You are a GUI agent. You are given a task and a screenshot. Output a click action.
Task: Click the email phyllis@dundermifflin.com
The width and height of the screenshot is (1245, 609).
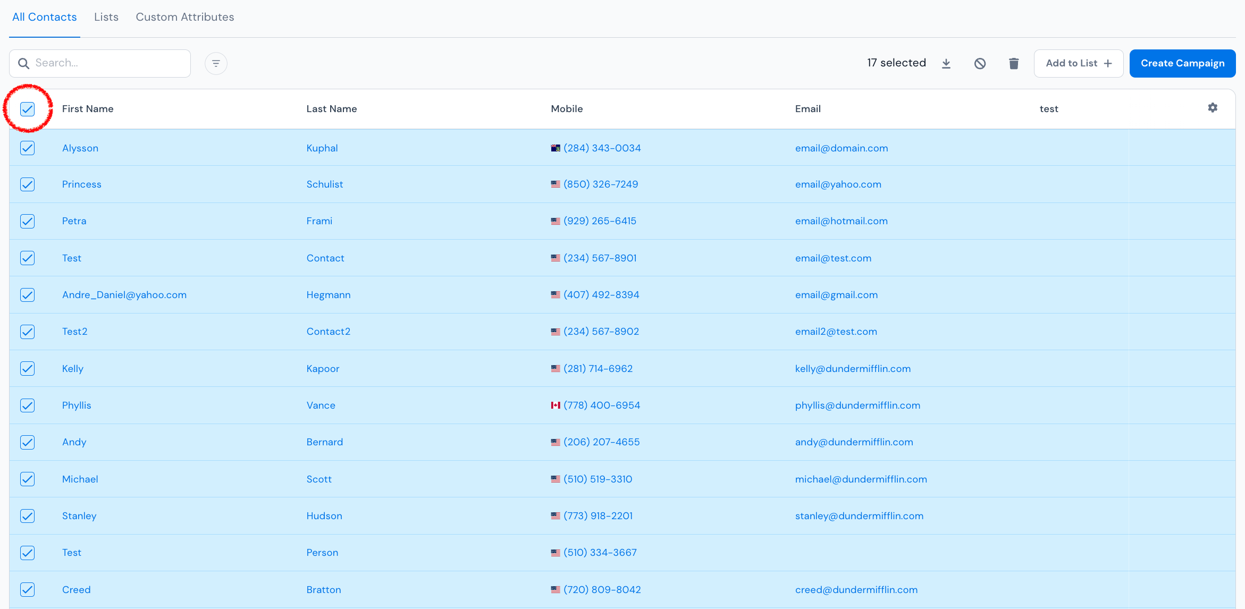[858, 405]
